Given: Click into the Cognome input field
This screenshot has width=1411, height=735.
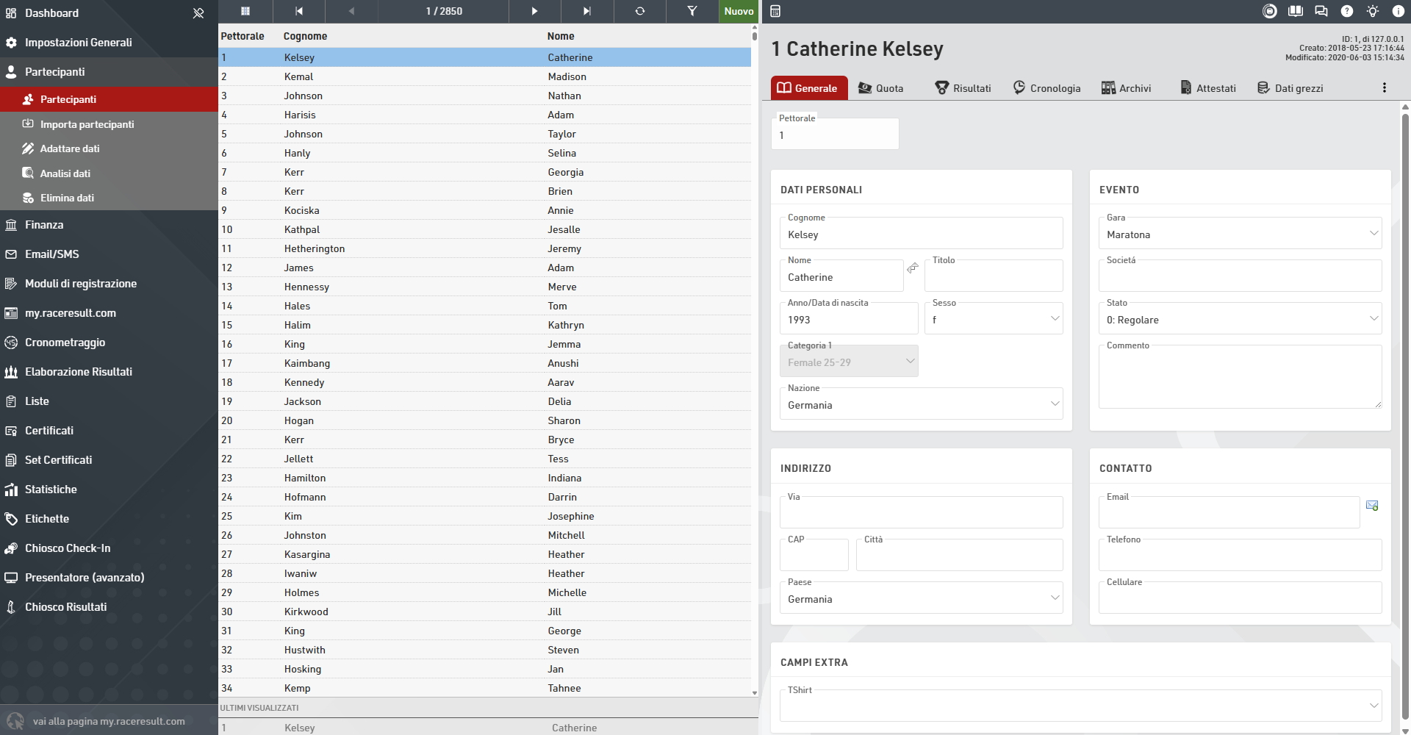Looking at the screenshot, I should tap(920, 235).
